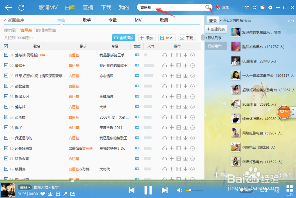
Task: Share the playing song with share icon
Action: pyautogui.click(x=73, y=194)
